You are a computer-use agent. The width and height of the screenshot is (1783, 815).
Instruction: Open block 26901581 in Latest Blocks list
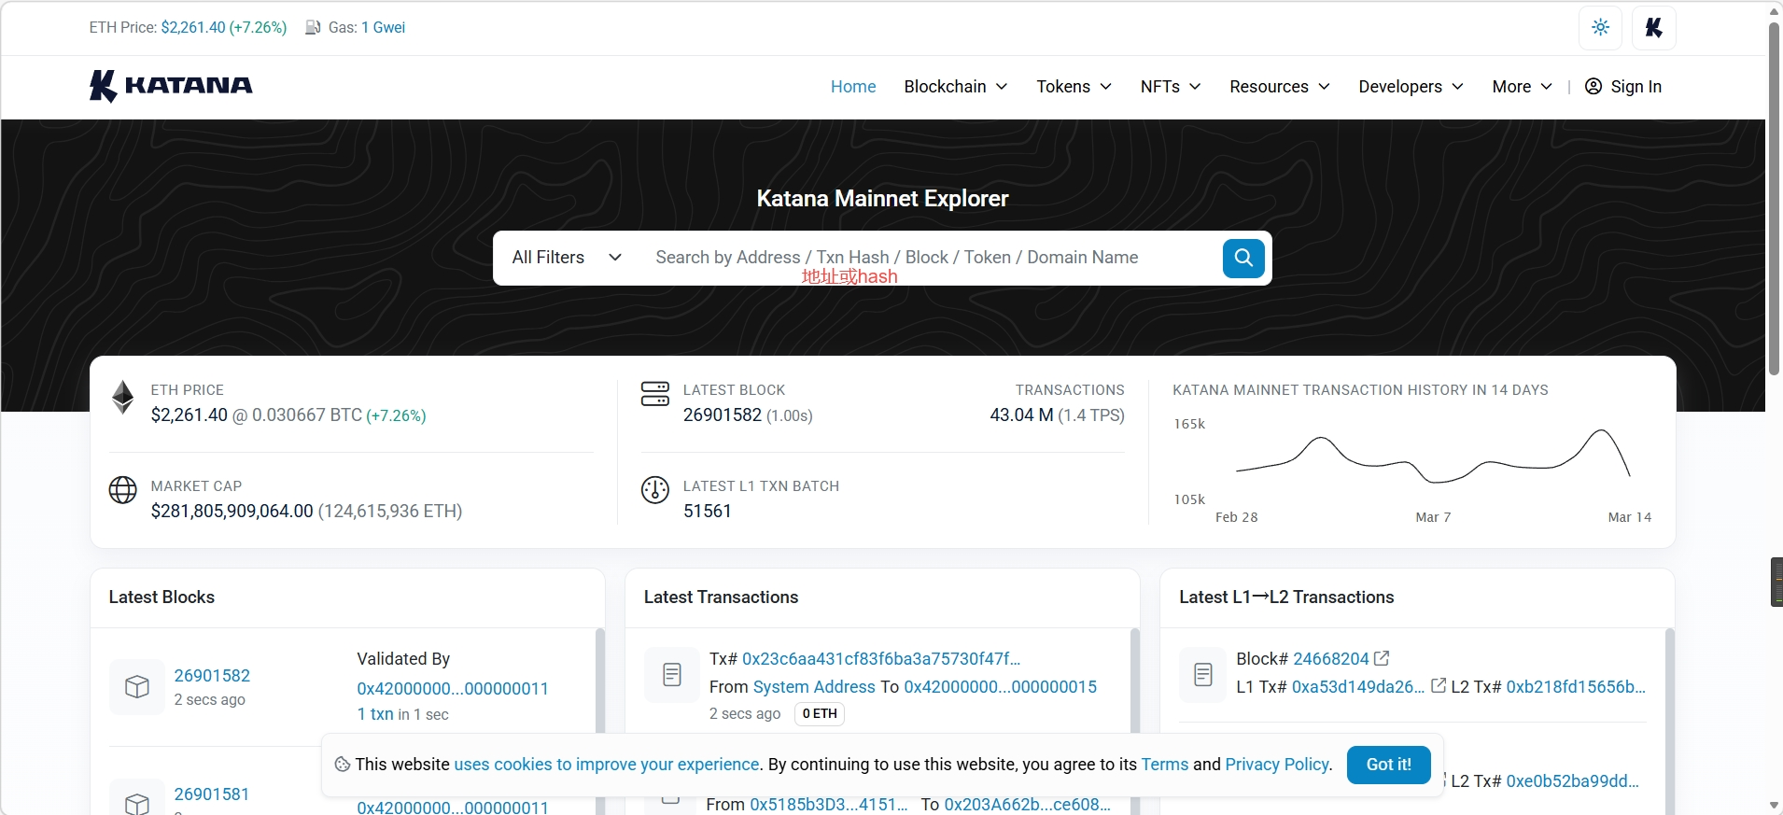click(212, 794)
